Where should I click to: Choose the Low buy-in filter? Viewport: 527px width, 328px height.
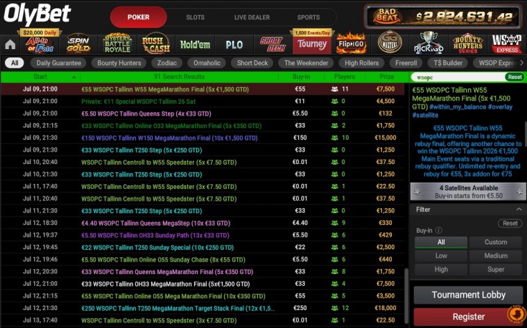pyautogui.click(x=441, y=256)
